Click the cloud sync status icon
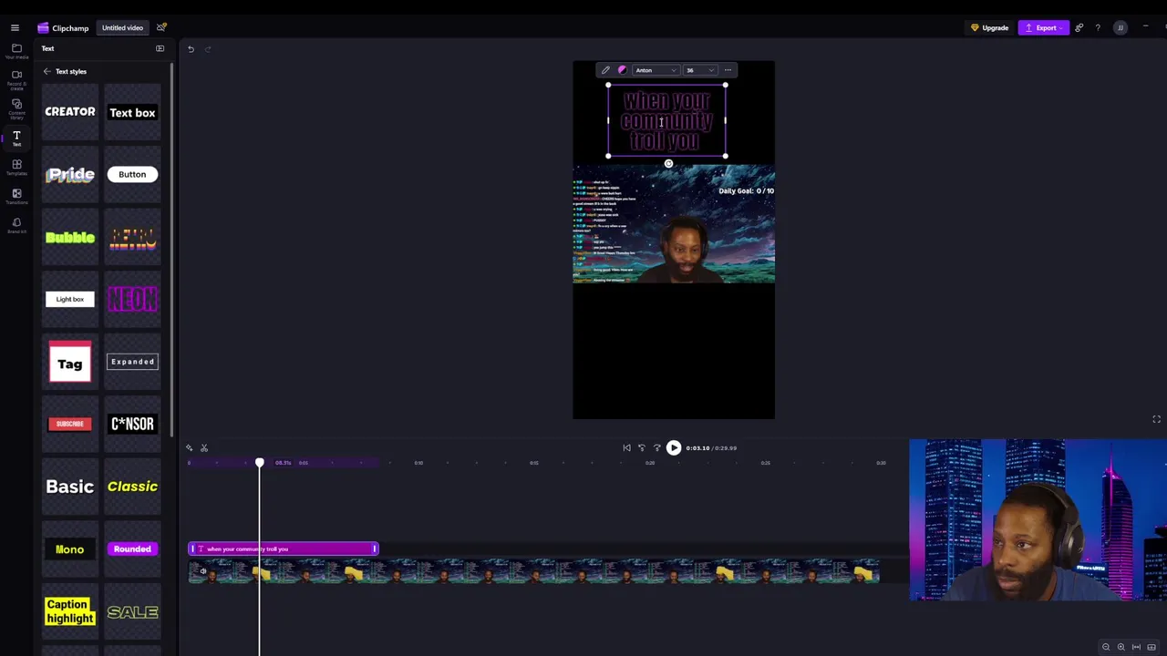The image size is (1167, 656). click(x=161, y=27)
